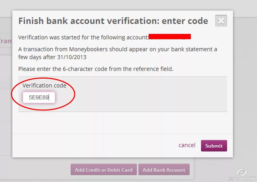Select the partially hidden Tran tab
Viewport: 257px width, 182px height.
tap(6, 41)
